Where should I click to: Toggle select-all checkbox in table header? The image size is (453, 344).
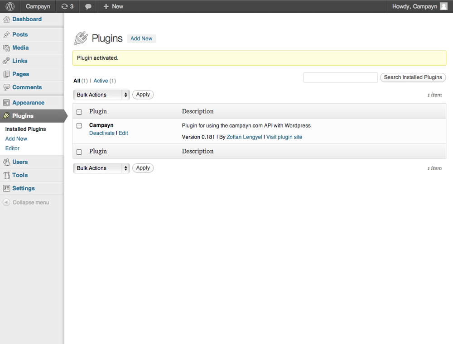coord(79,112)
